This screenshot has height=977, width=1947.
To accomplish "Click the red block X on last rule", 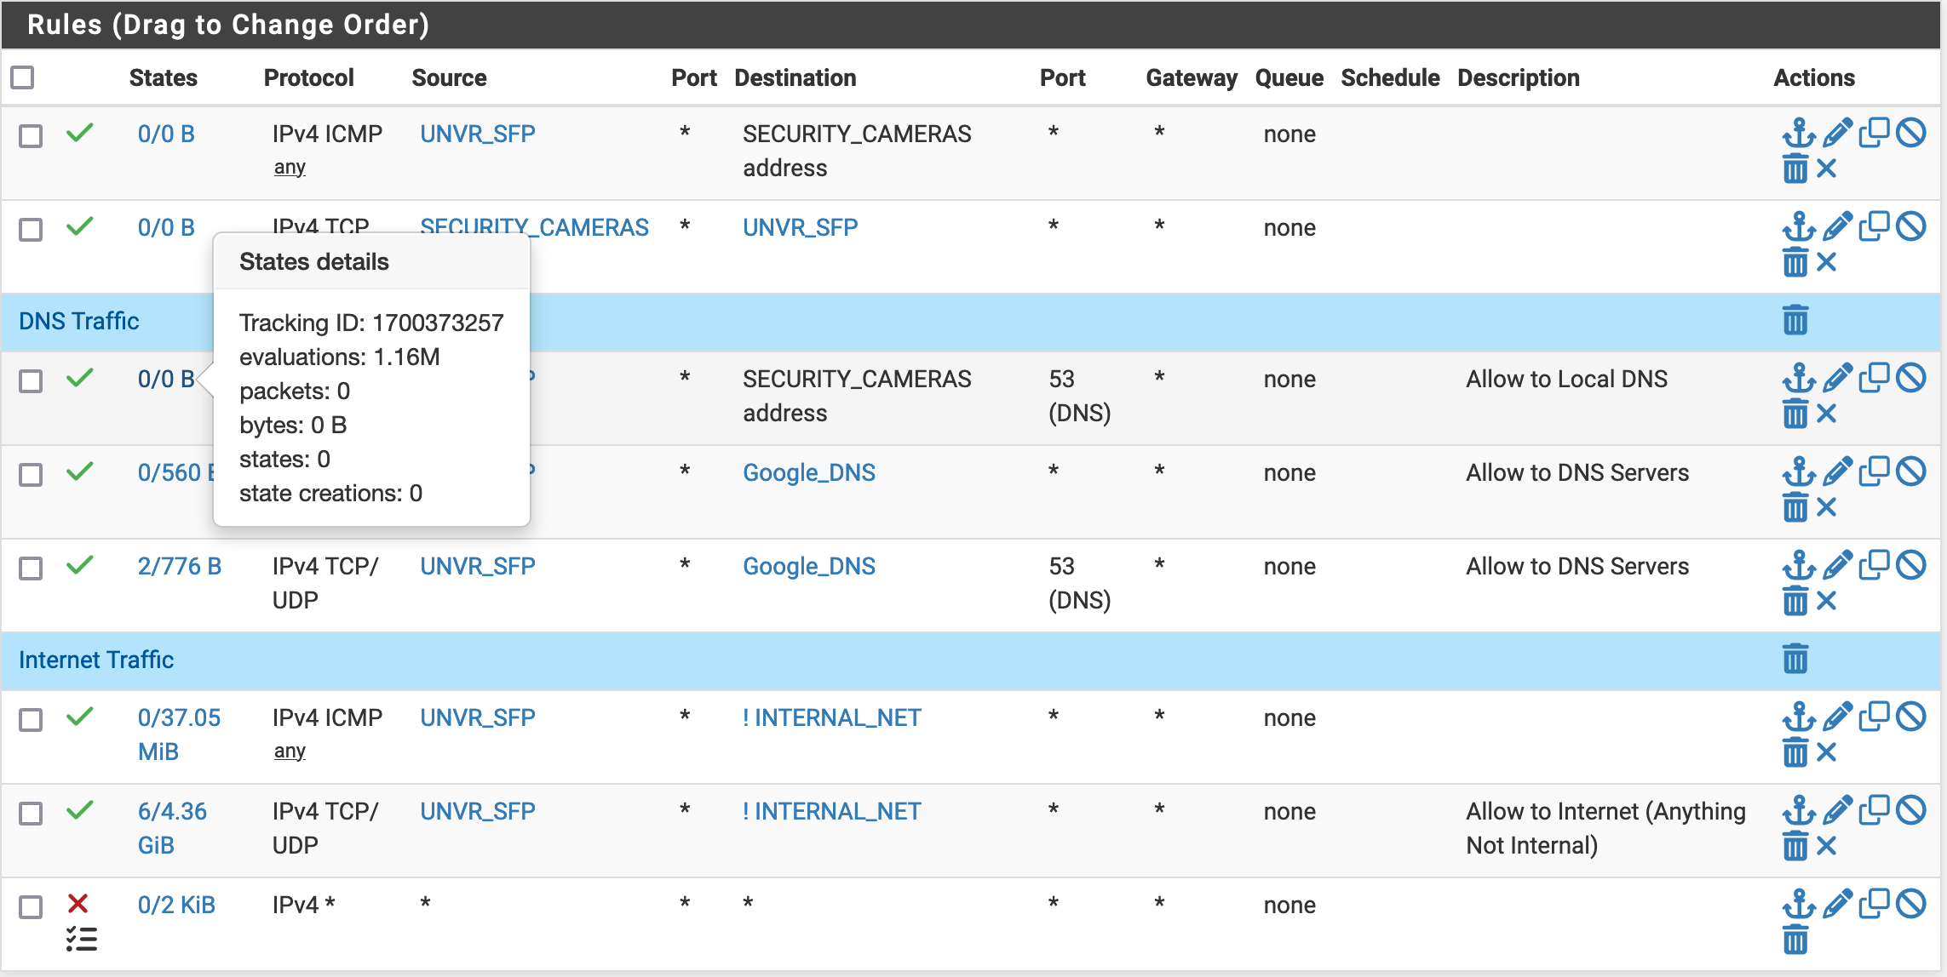I will [x=78, y=903].
